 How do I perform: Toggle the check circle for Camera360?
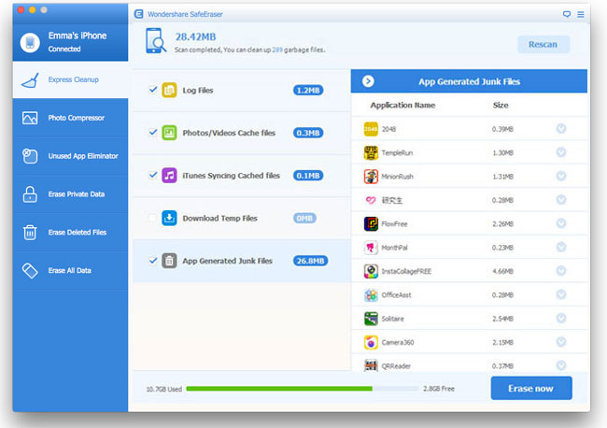coord(561,342)
